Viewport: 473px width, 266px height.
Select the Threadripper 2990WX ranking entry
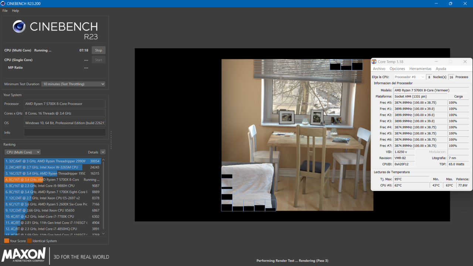point(52,161)
